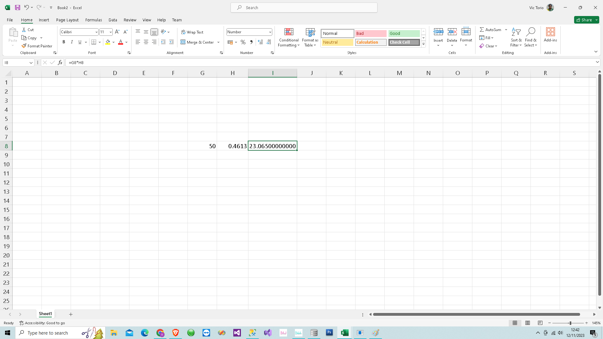Click the Percent Style icon
This screenshot has height=339, width=603.
(x=243, y=42)
